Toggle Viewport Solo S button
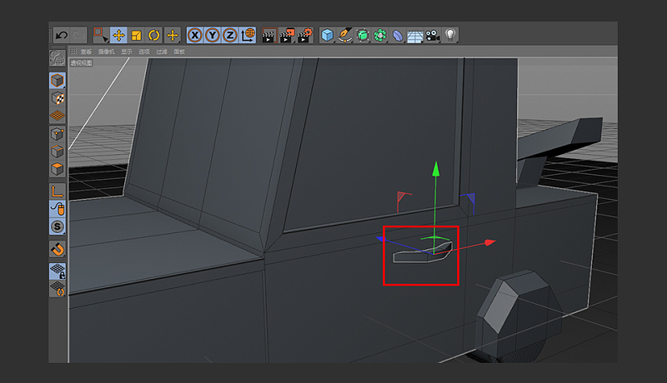The image size is (667, 383). (x=58, y=226)
